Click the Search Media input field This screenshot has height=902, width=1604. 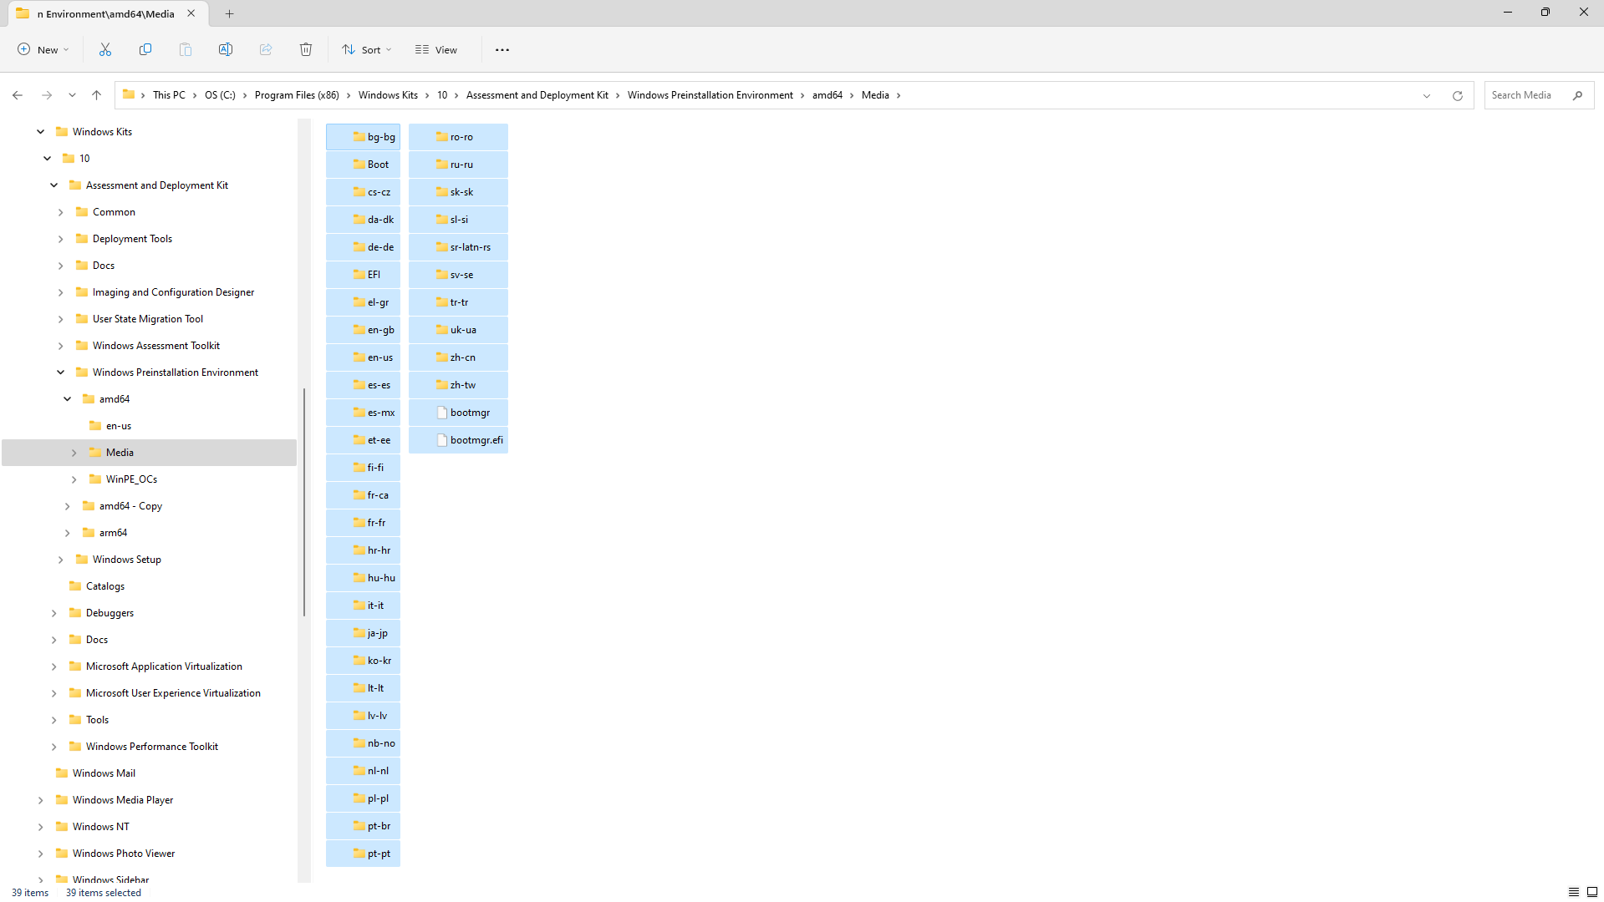click(x=1528, y=95)
